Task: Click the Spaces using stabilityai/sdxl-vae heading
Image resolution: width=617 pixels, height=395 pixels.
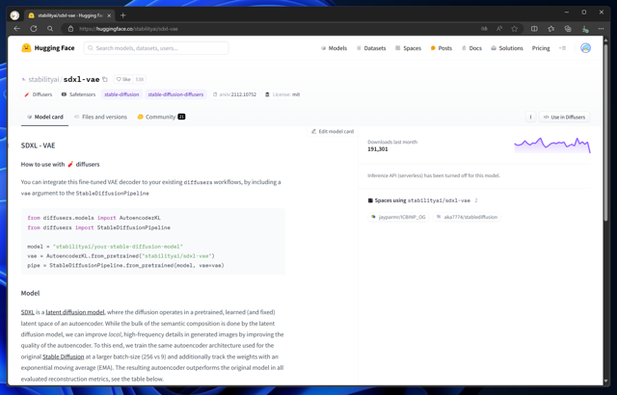Action: tap(422, 200)
